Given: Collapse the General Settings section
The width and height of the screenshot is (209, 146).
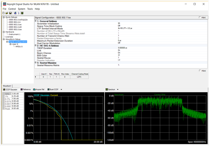Looking at the screenshot, I should tap(36, 21).
